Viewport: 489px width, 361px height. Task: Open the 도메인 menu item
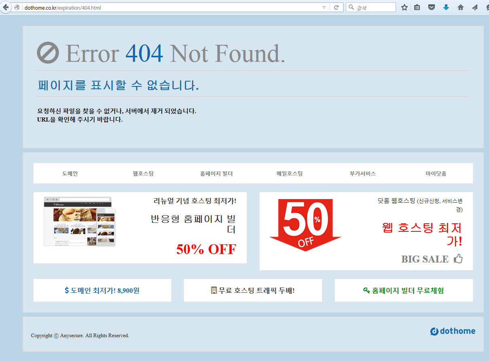[70, 174]
